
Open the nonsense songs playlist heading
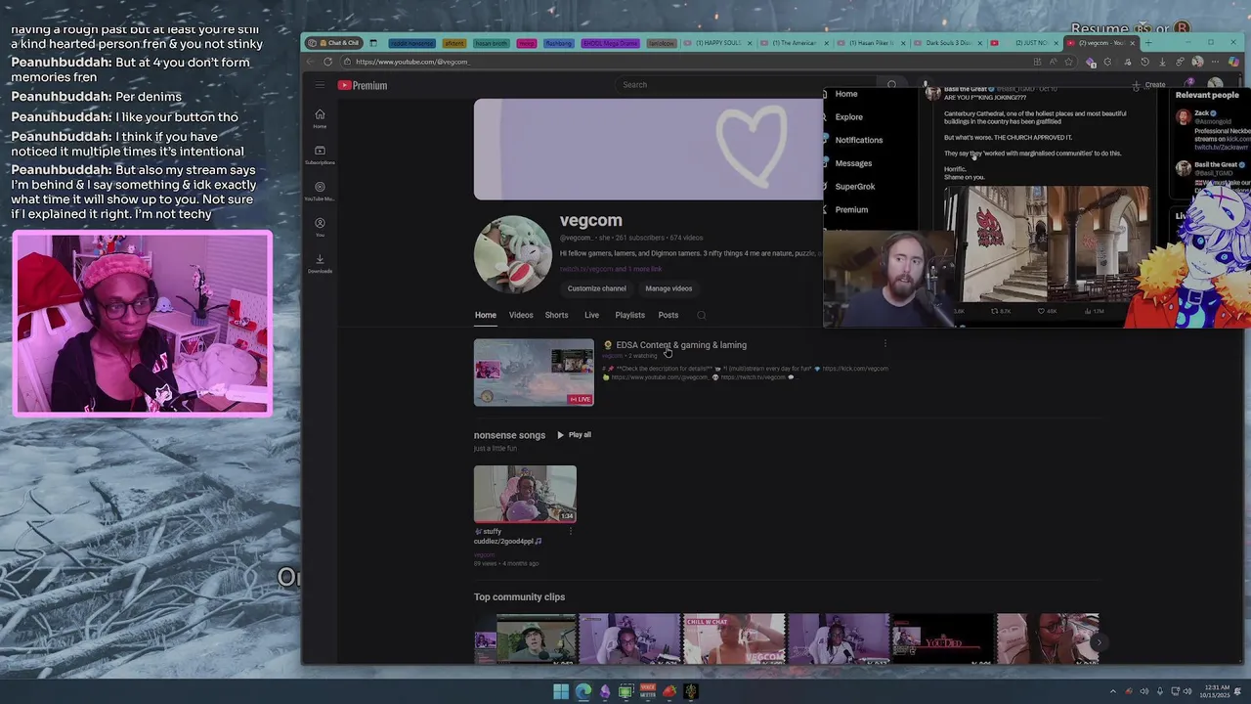point(509,435)
